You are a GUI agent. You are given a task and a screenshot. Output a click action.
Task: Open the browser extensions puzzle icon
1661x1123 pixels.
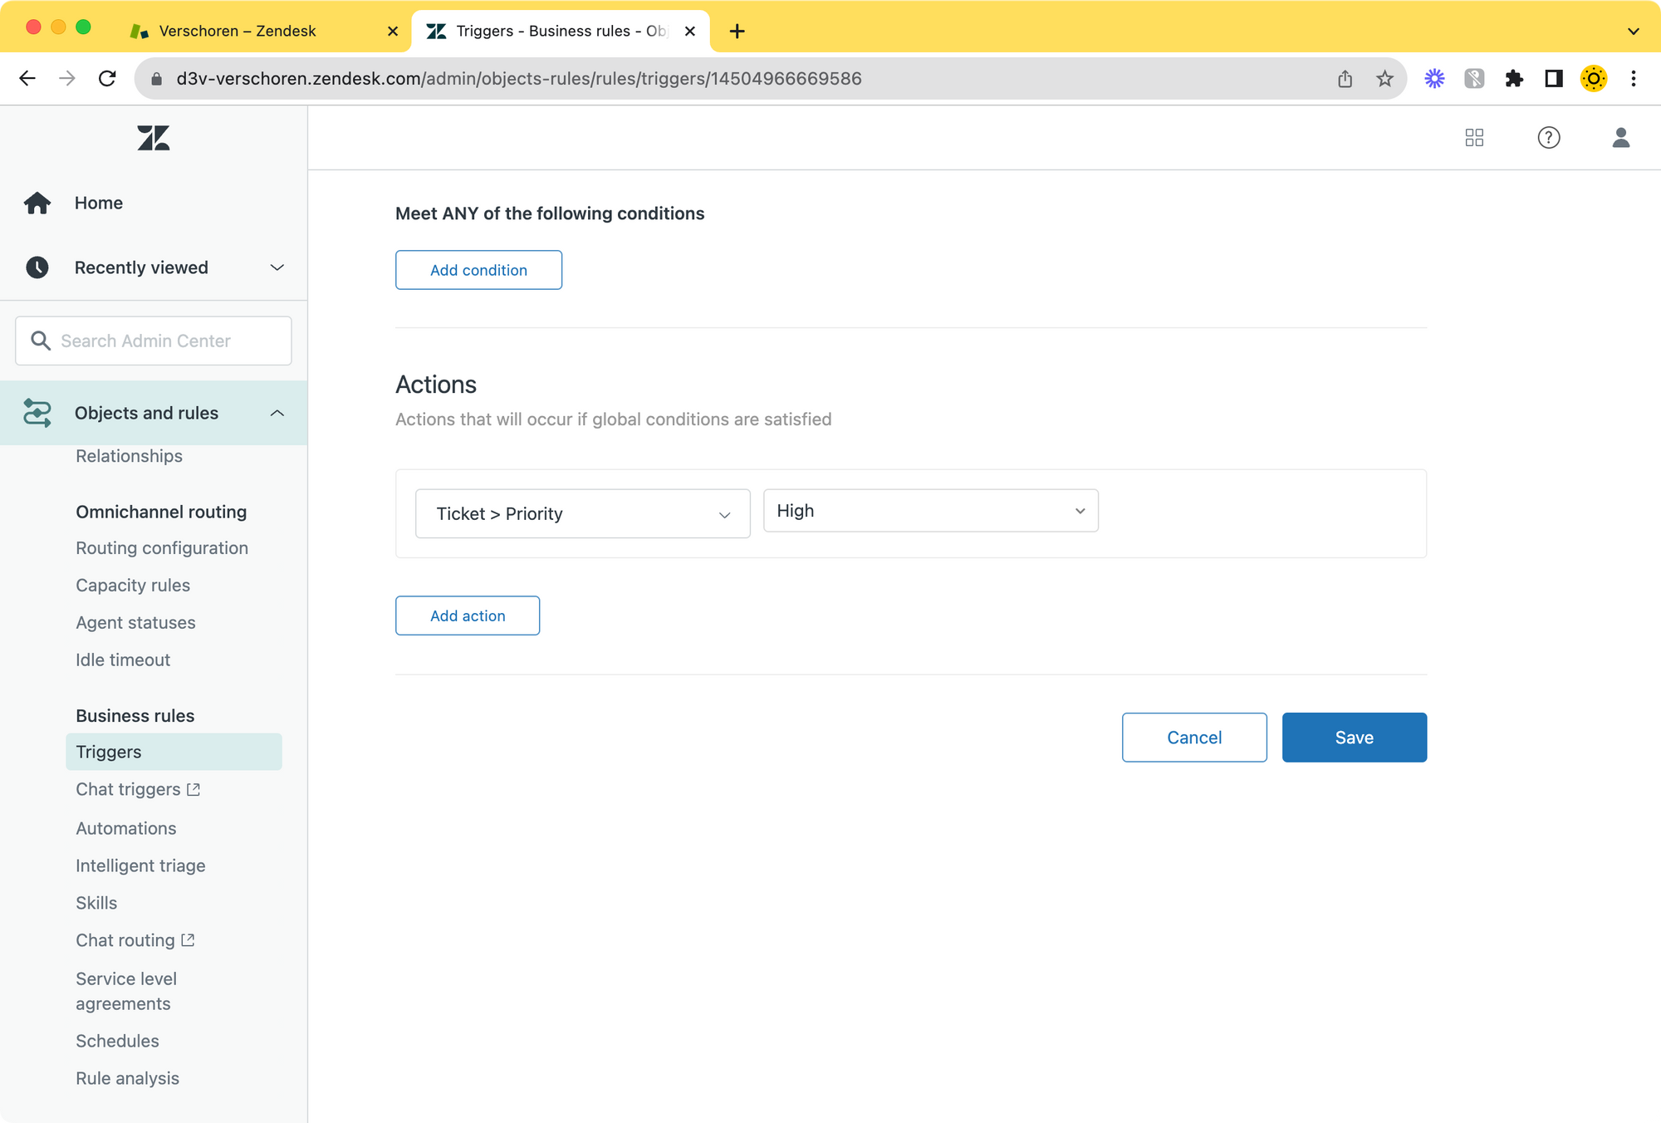1513,79
